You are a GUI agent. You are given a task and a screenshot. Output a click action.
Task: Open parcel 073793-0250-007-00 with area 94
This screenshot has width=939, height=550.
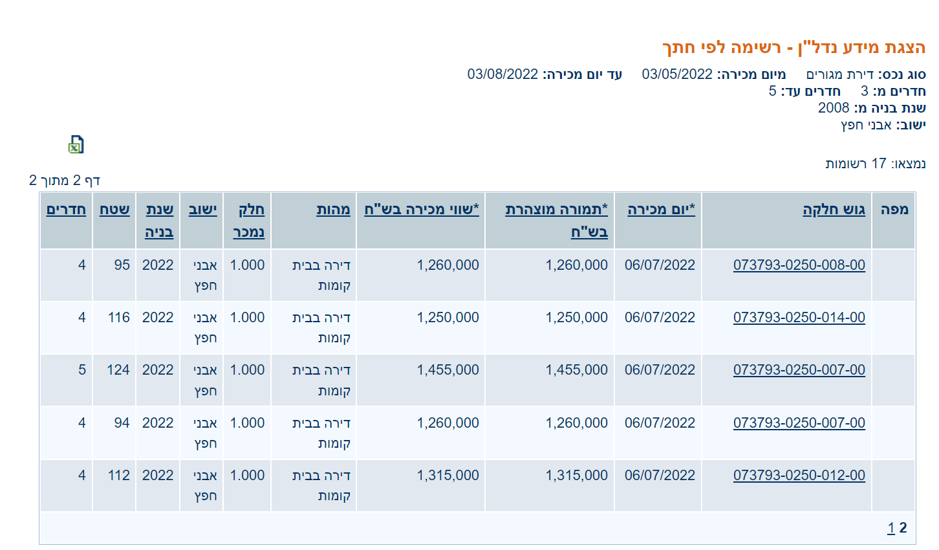(799, 423)
